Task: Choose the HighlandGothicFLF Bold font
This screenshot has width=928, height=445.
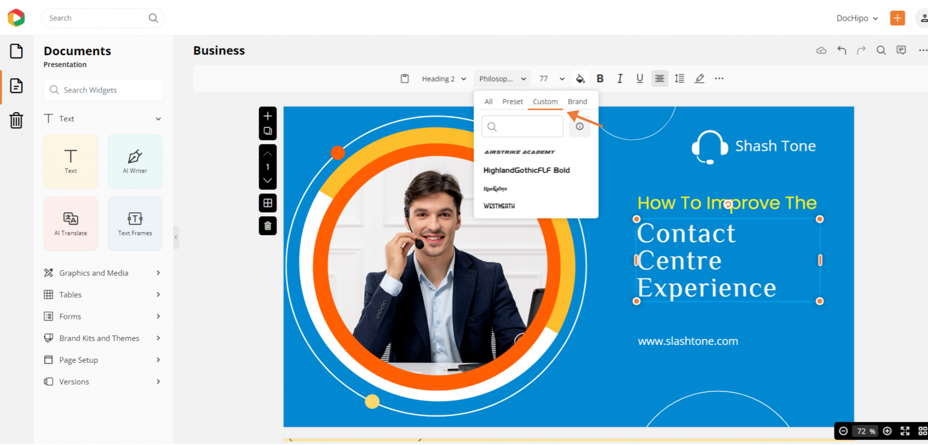Action: [x=526, y=170]
